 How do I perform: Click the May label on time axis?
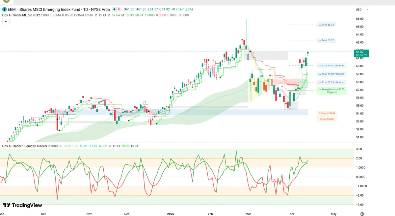333,214
